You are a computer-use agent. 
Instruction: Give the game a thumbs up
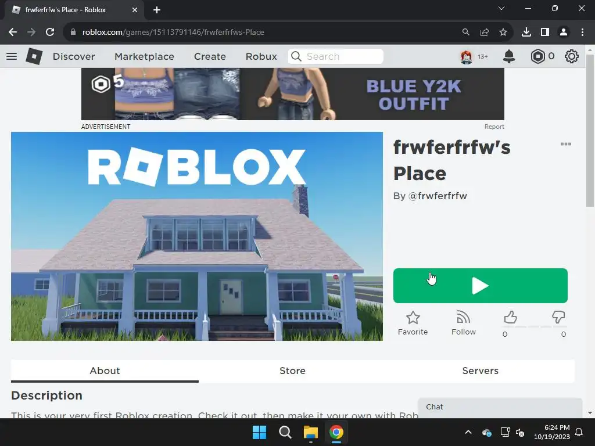click(x=510, y=318)
